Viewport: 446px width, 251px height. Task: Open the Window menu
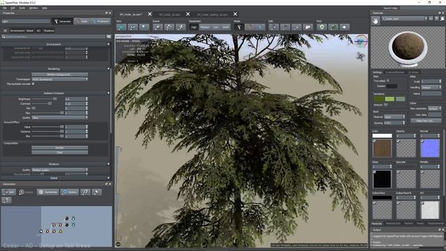[x=33, y=8]
